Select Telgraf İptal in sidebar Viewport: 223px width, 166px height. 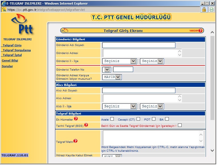click(x=12, y=55)
